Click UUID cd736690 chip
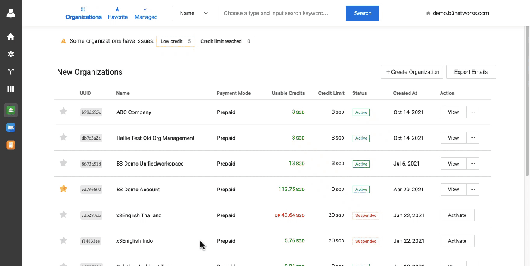 91,189
